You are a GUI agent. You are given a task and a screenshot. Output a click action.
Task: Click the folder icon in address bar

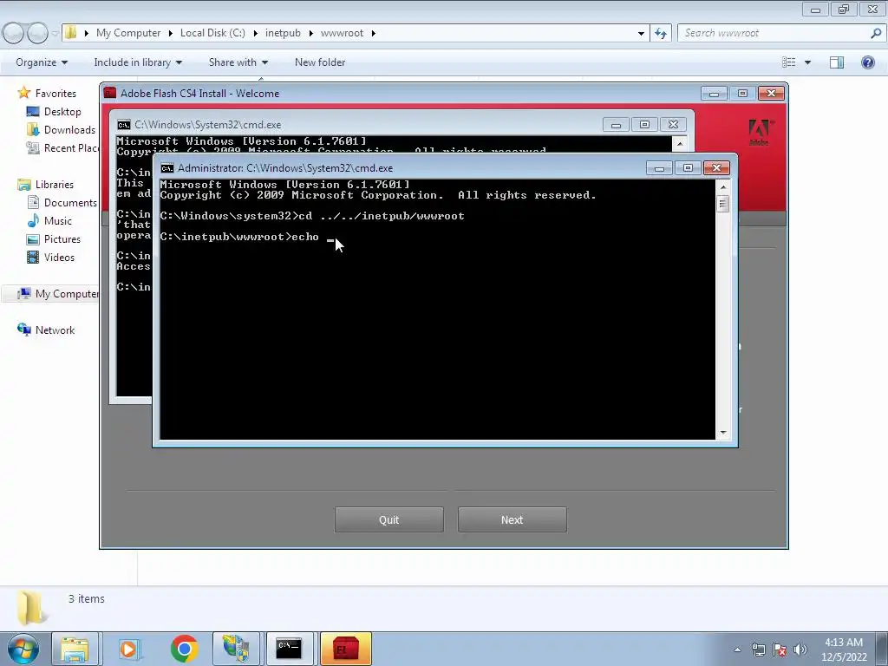click(x=70, y=32)
